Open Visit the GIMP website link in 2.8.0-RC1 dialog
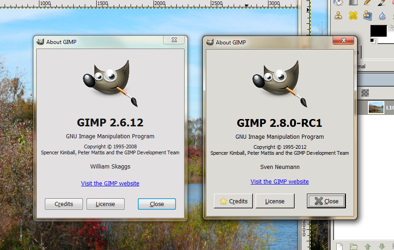 (279, 182)
